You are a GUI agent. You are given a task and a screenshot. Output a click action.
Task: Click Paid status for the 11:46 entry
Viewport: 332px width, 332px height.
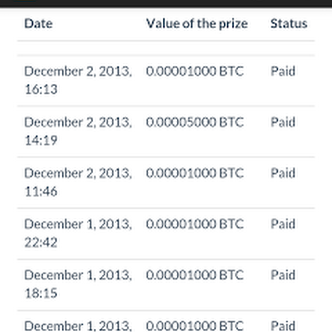[283, 173]
